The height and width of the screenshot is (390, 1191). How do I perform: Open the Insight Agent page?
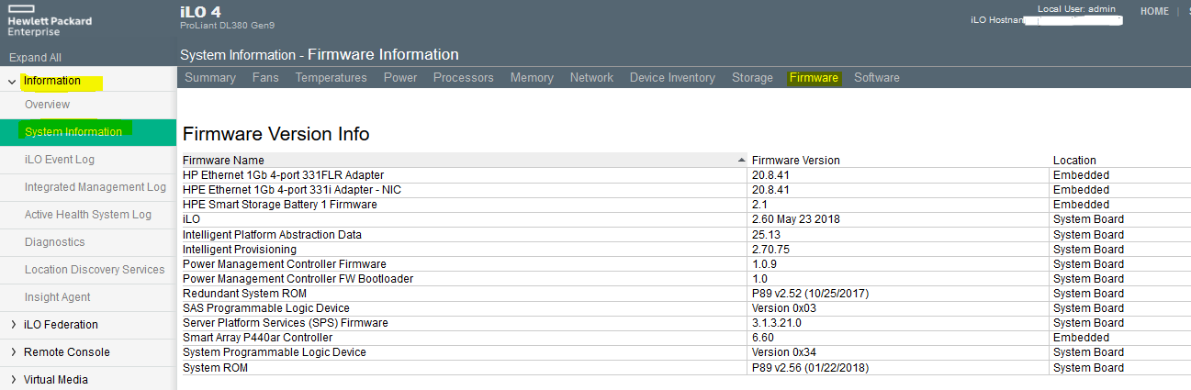[58, 297]
